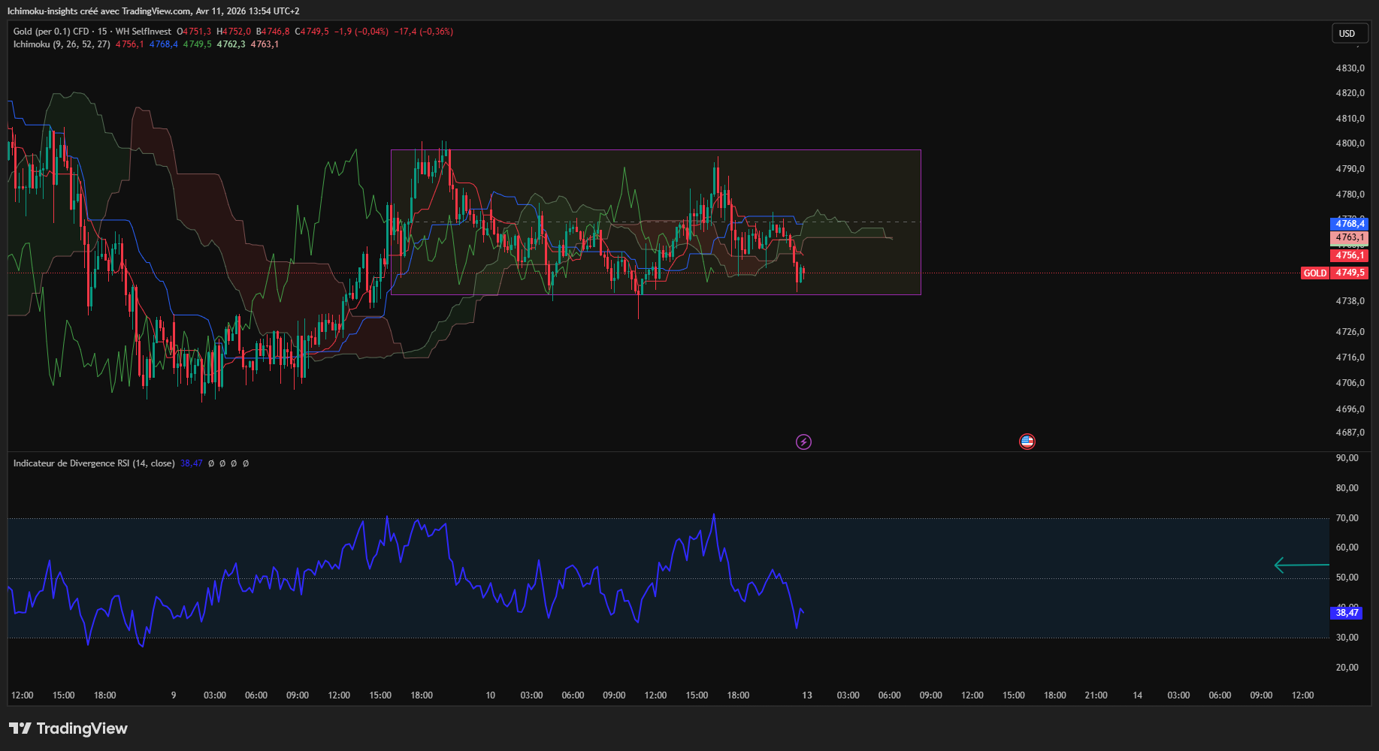Screen dimensions: 1379x751
Task: Click the pink 4763,1 price label
Action: tap(1349, 237)
